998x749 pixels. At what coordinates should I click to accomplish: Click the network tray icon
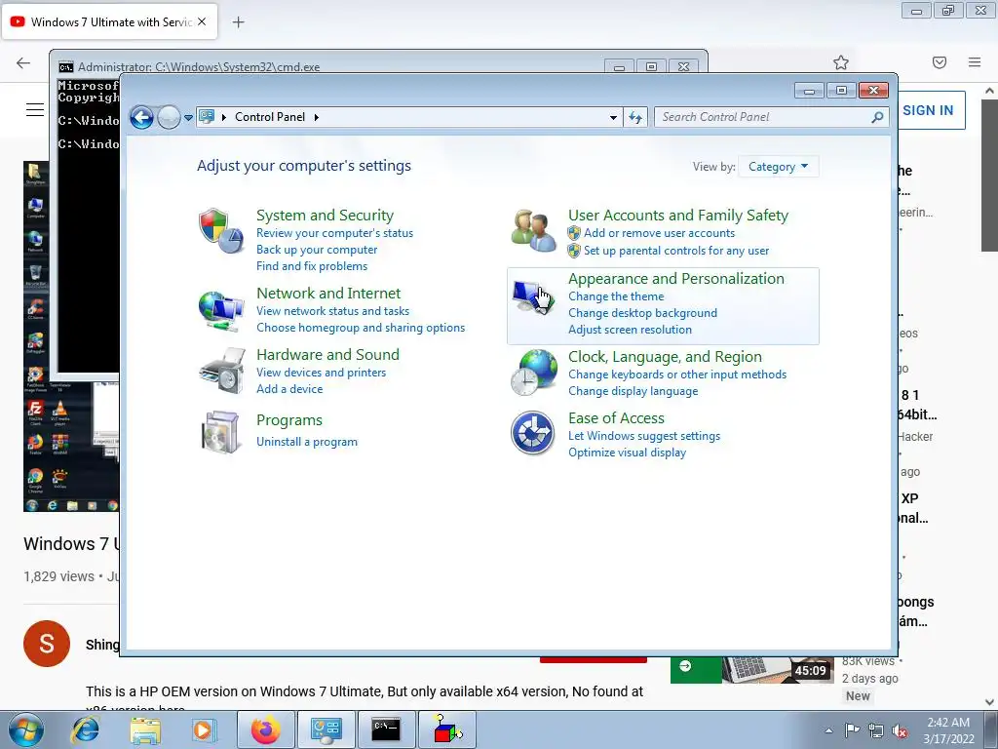[876, 730]
